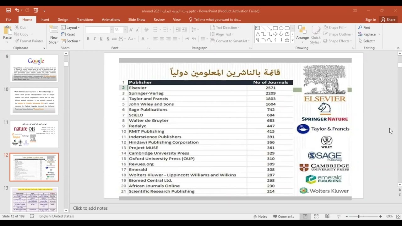The width and height of the screenshot is (402, 226).
Task: Toggle Underline formatting
Action: [x=101, y=39]
